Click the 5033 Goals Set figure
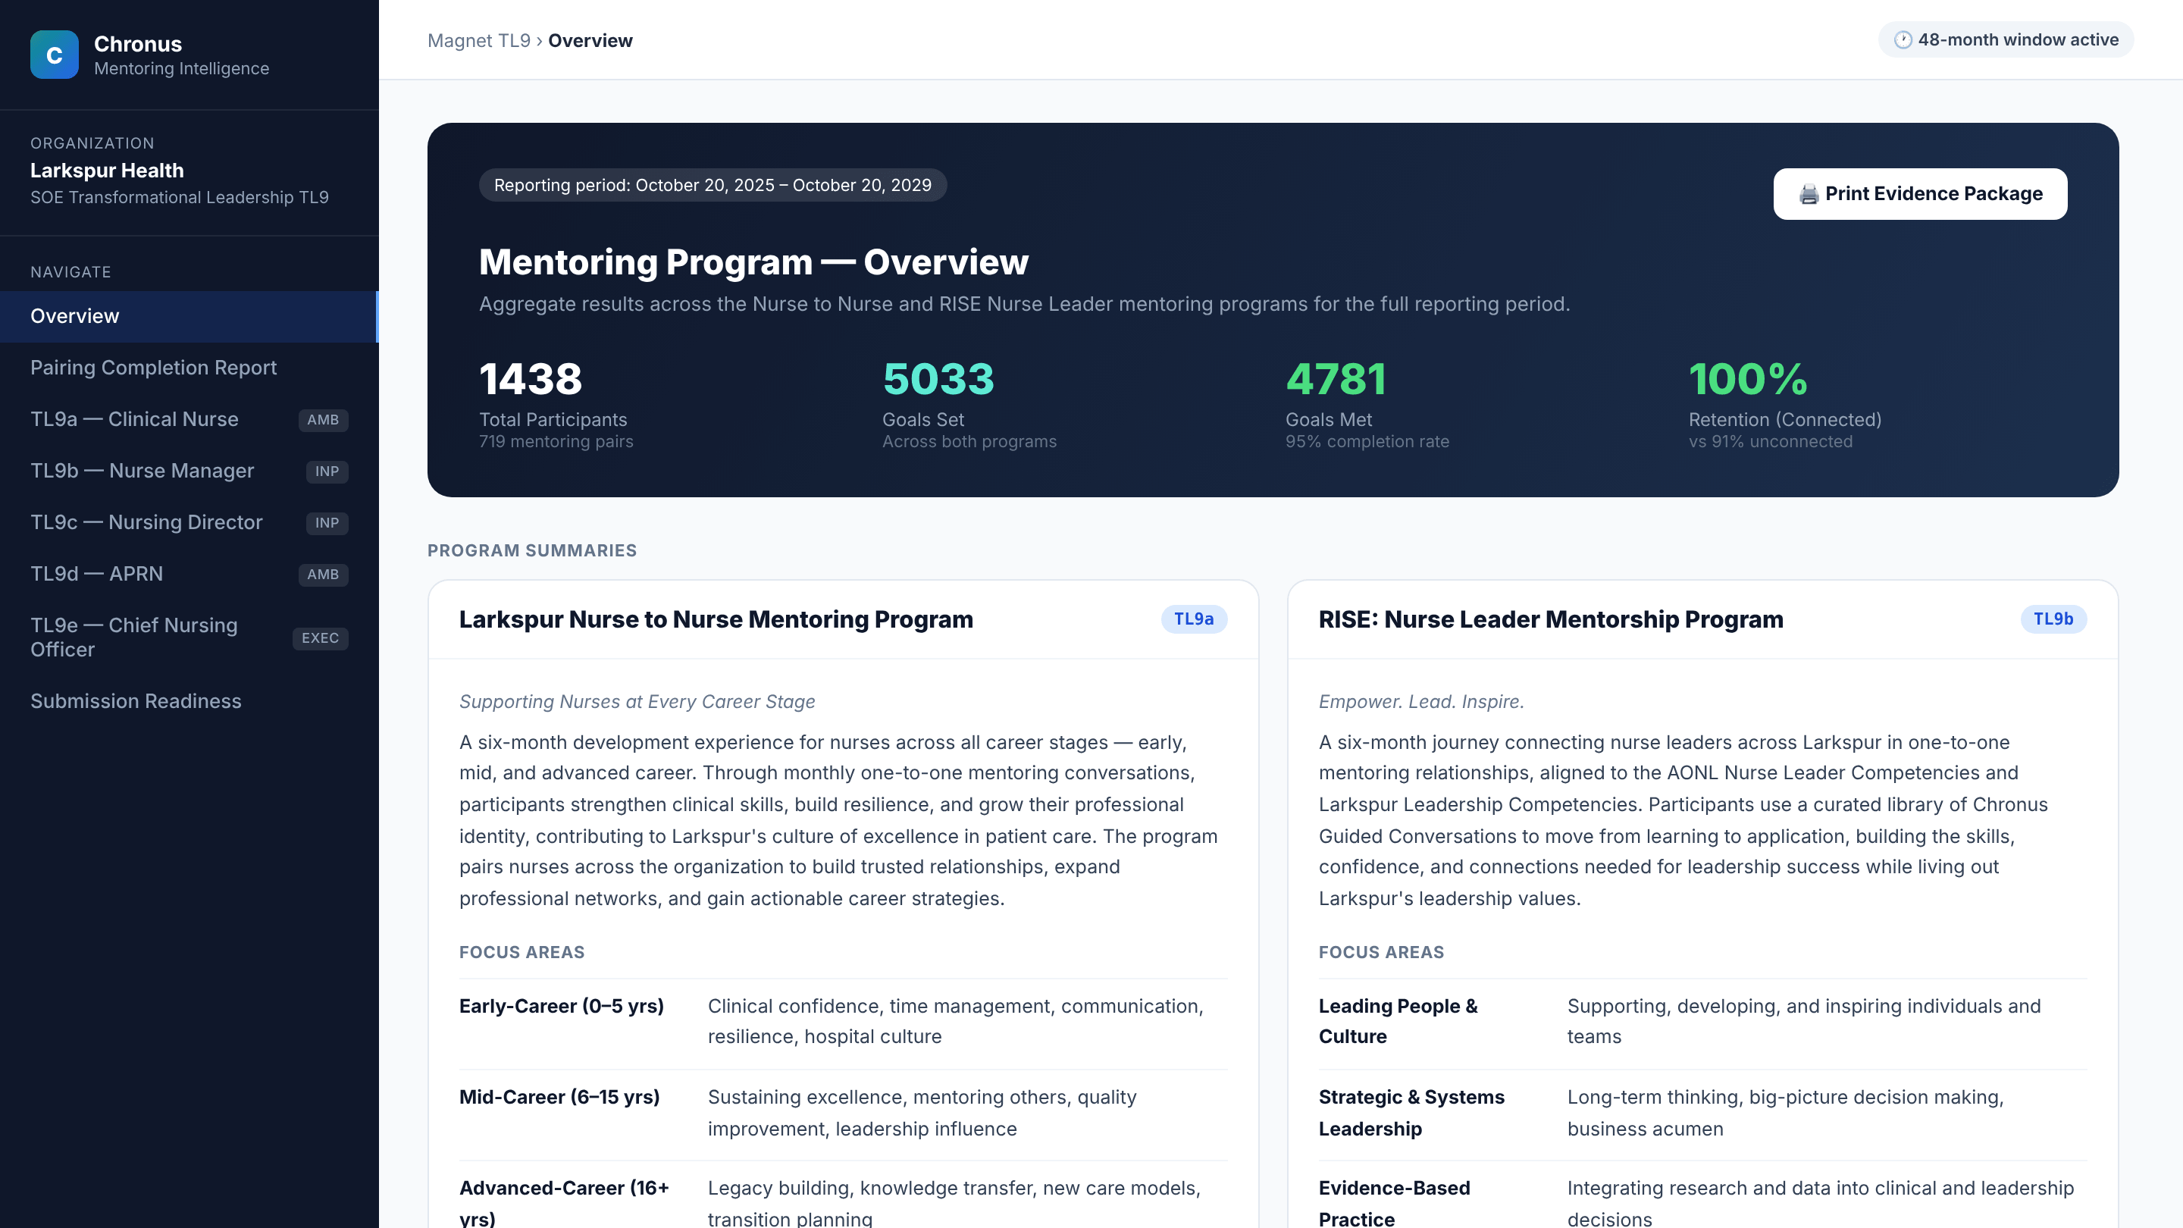 pyautogui.click(x=938, y=379)
